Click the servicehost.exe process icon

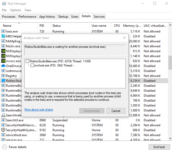click(x=3, y=135)
